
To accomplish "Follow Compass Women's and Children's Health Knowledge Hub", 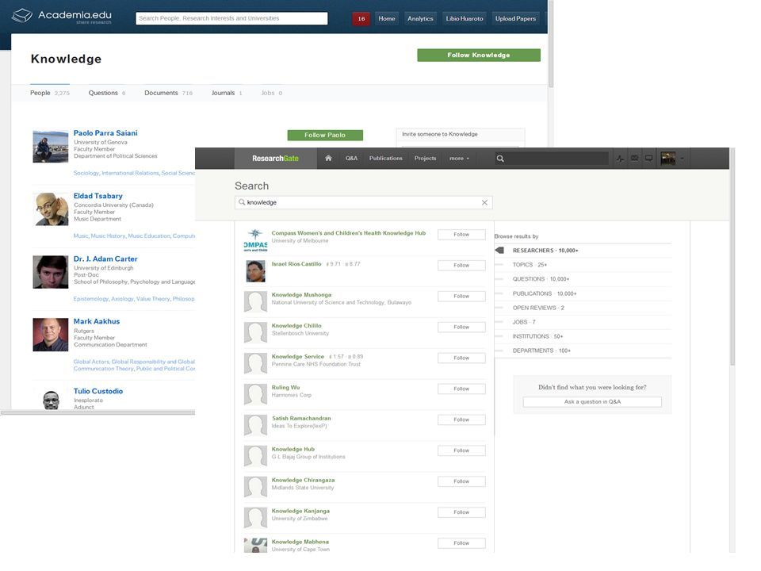I will click(461, 235).
